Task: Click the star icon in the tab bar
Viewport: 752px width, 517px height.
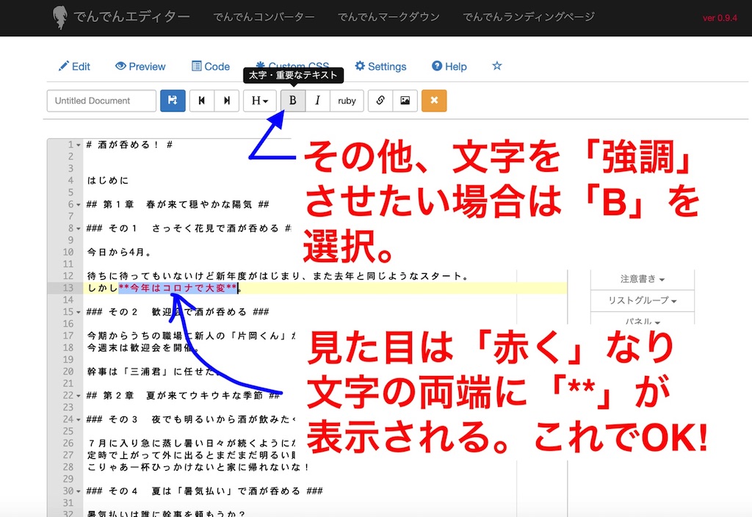Action: click(497, 66)
